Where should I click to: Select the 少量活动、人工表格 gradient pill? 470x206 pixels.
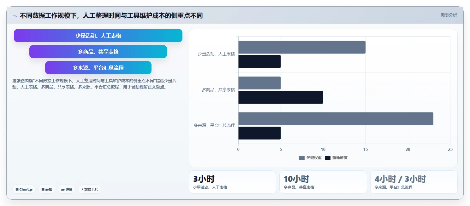click(x=98, y=36)
